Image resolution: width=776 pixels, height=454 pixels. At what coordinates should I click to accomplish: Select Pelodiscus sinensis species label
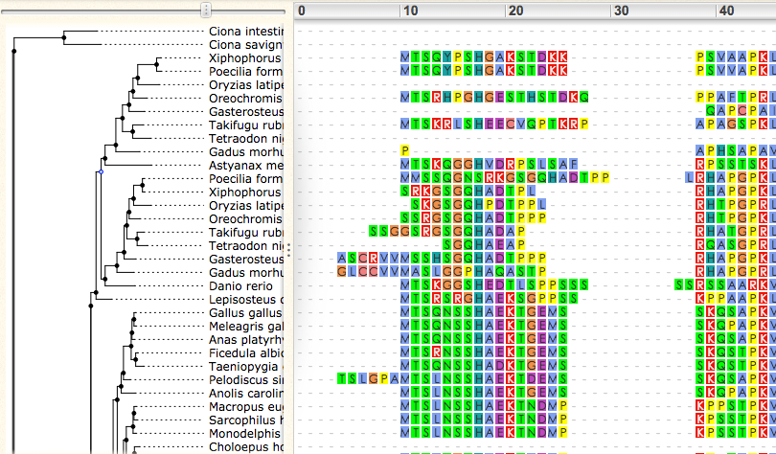pos(246,380)
